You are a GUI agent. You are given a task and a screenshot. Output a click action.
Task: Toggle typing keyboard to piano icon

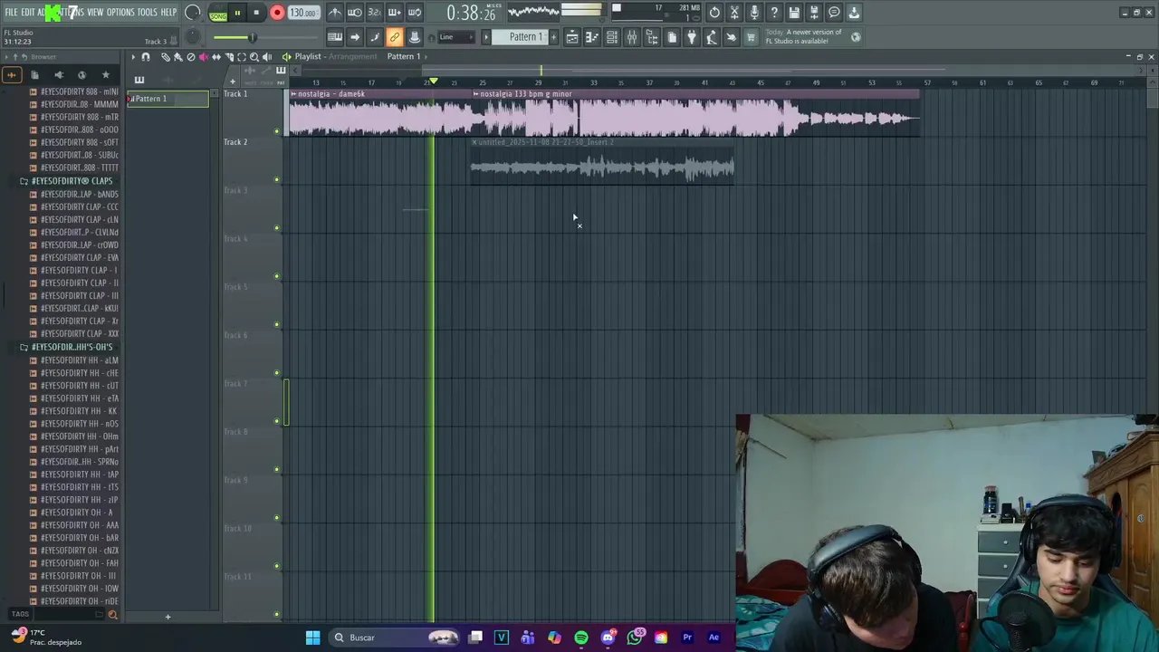[x=335, y=37]
